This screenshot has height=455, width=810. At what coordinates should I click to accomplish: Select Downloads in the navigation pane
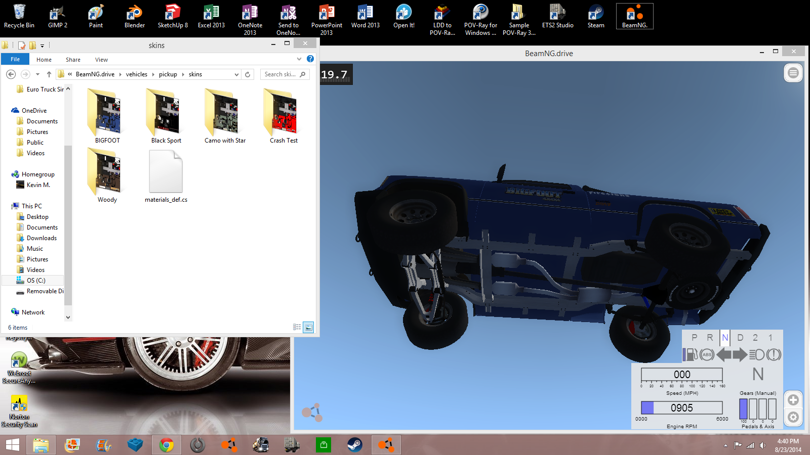click(x=42, y=238)
